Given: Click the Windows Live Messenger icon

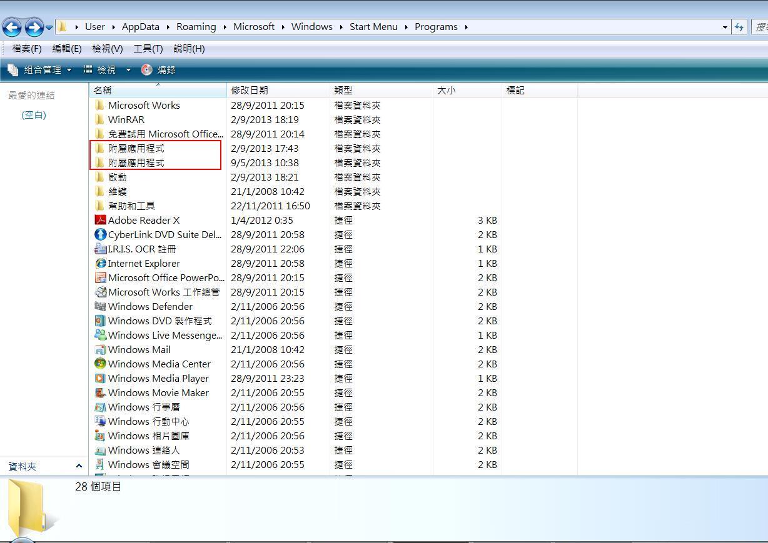Looking at the screenshot, I should pos(100,335).
